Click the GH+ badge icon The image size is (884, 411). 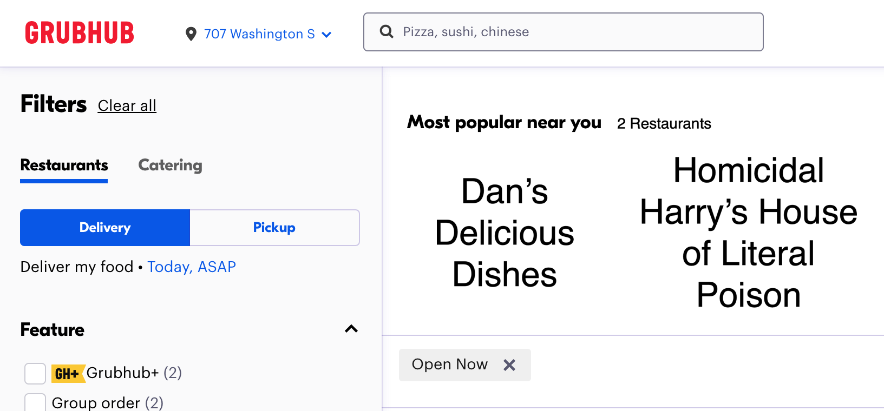pos(68,373)
